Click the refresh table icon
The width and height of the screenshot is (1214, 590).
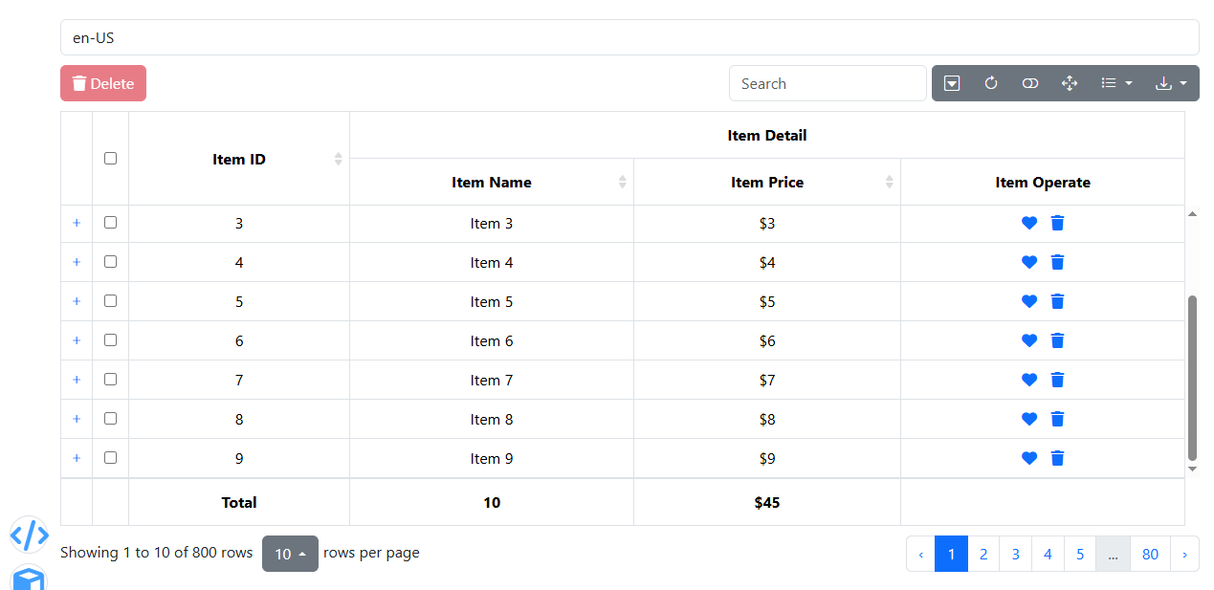(991, 83)
